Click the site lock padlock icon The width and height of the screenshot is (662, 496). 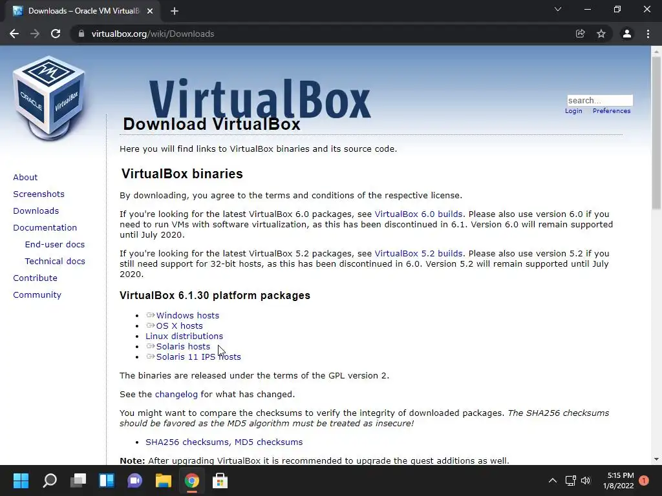(81, 34)
